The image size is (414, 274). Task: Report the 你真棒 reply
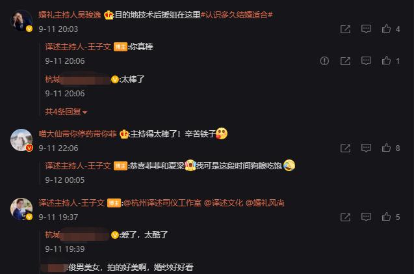[x=324, y=61]
